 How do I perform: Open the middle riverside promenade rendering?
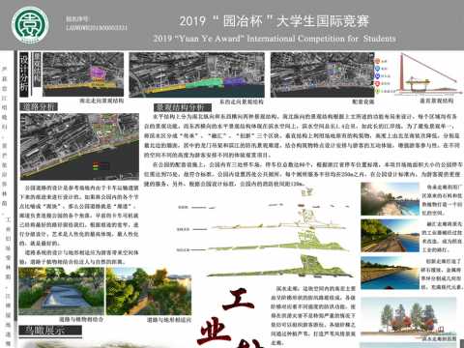[x=390, y=236]
